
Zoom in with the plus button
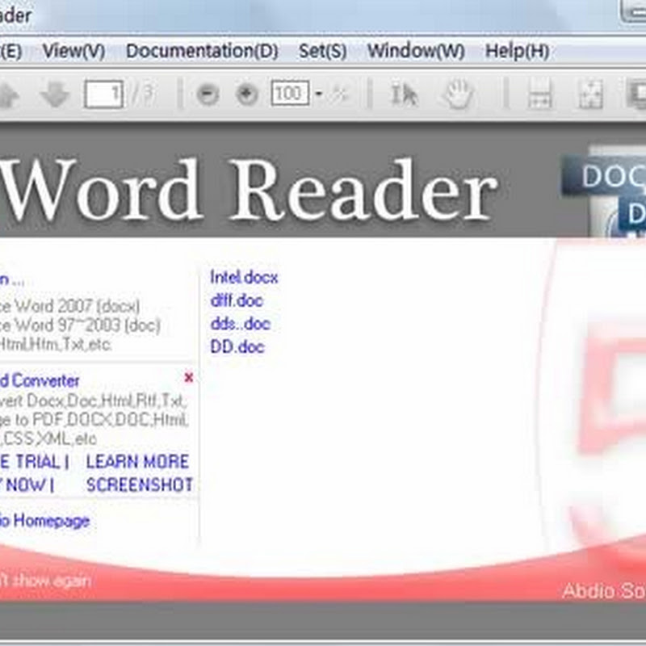[x=247, y=94]
